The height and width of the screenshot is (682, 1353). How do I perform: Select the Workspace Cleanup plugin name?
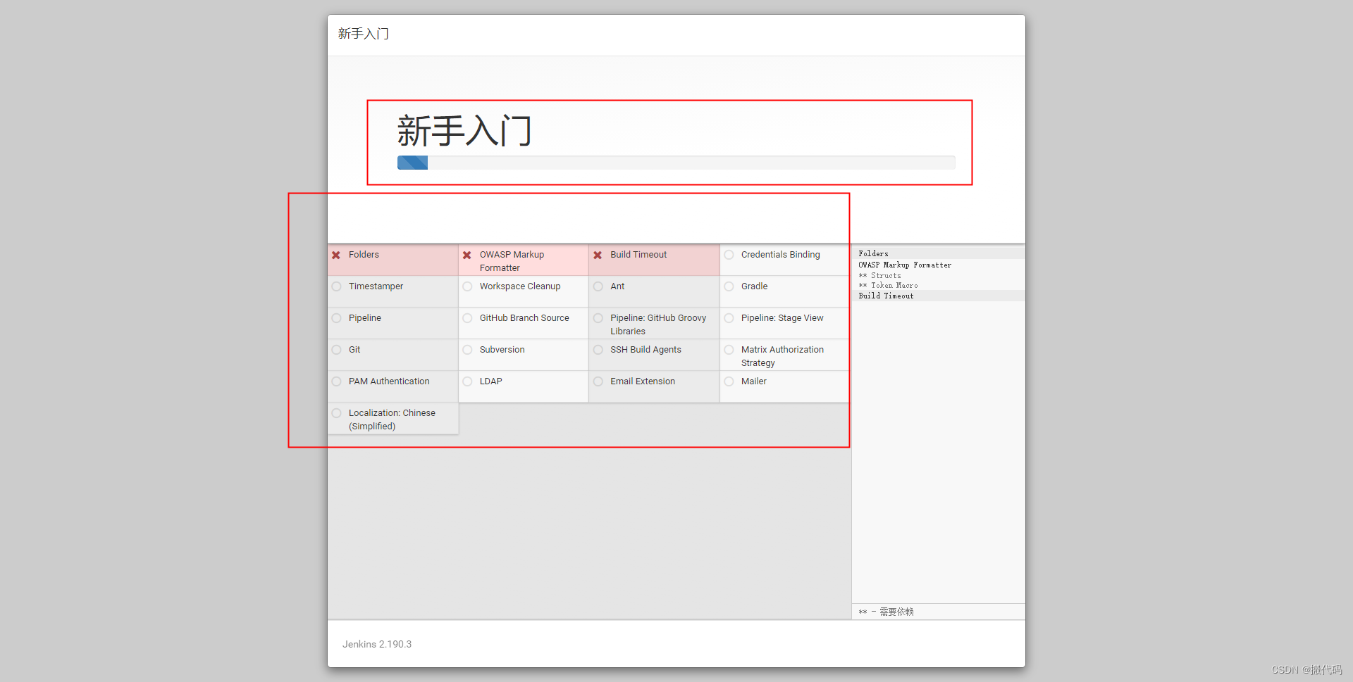520,286
